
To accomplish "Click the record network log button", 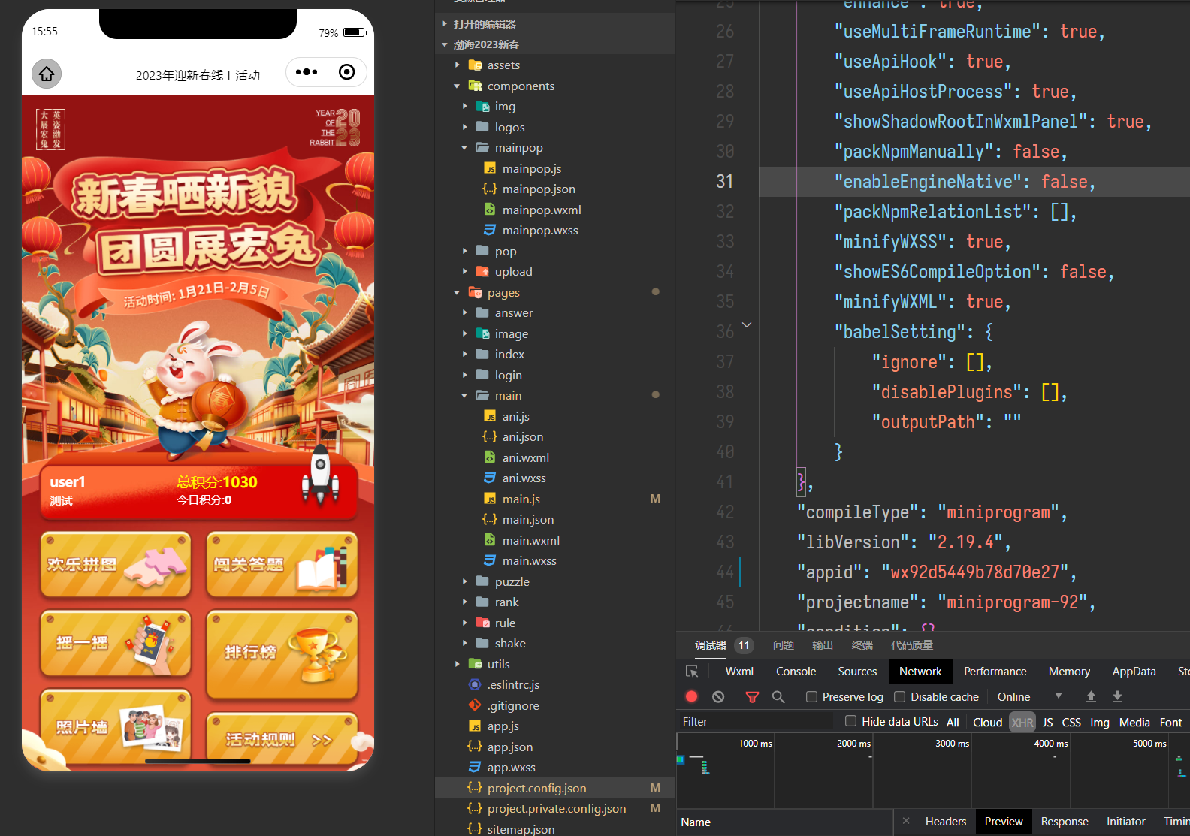I will [x=692, y=696].
